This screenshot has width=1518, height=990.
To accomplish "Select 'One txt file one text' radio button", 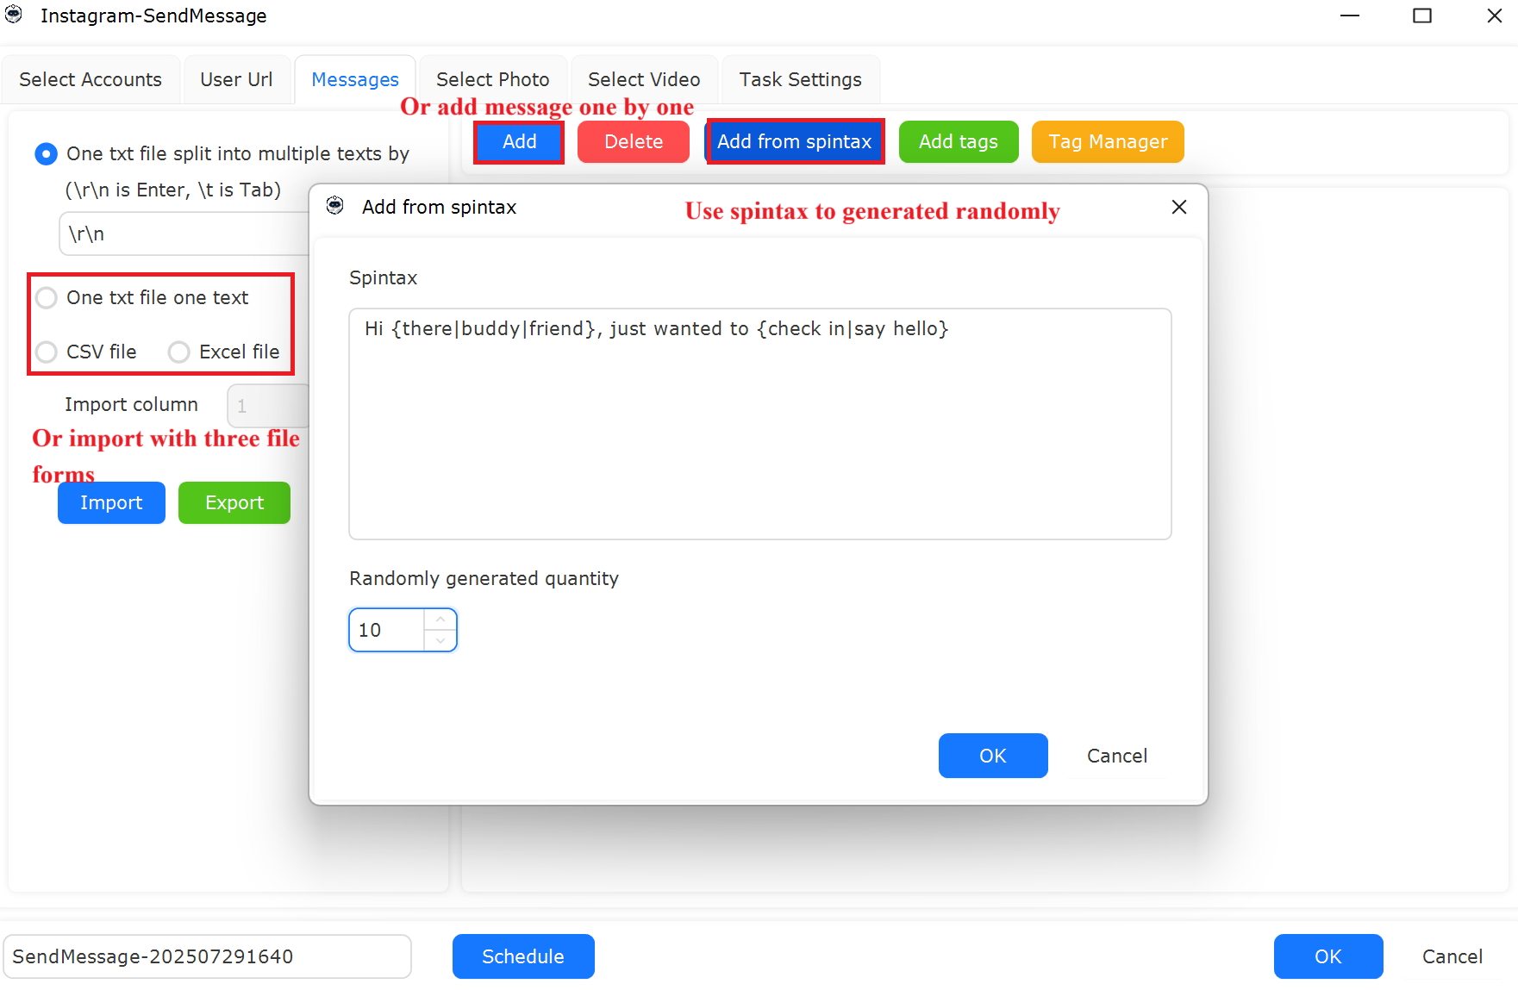I will point(47,298).
